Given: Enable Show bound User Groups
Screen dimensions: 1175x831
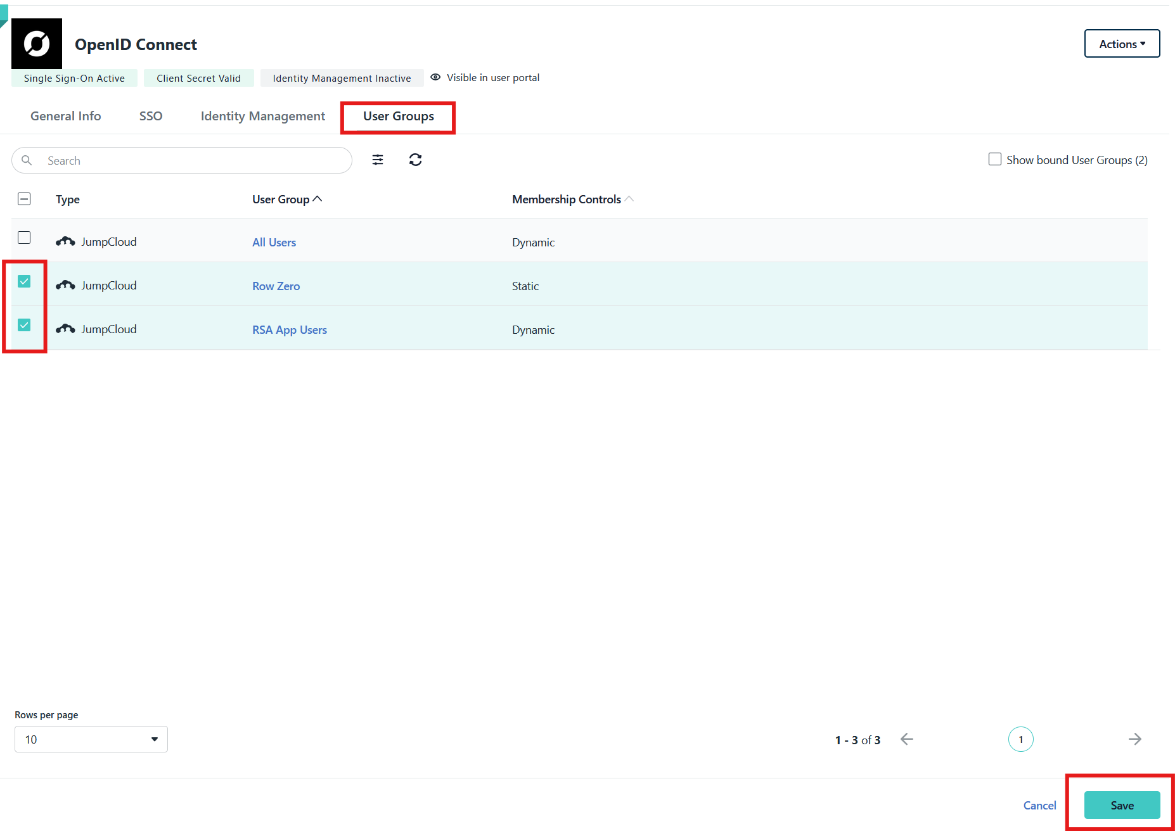Looking at the screenshot, I should [x=994, y=159].
